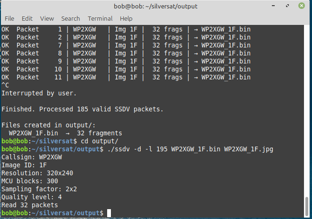Click the cursor at the last command prompt

pos(109,213)
